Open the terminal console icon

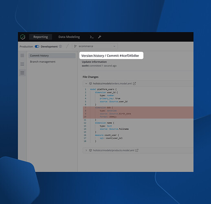click(92, 37)
